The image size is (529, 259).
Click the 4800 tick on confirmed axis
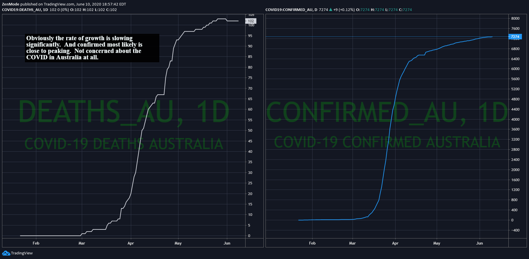click(x=515, y=99)
